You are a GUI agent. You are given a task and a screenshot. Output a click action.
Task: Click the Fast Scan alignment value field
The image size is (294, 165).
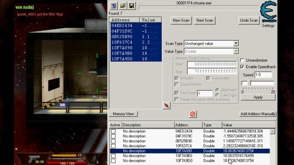205,93
